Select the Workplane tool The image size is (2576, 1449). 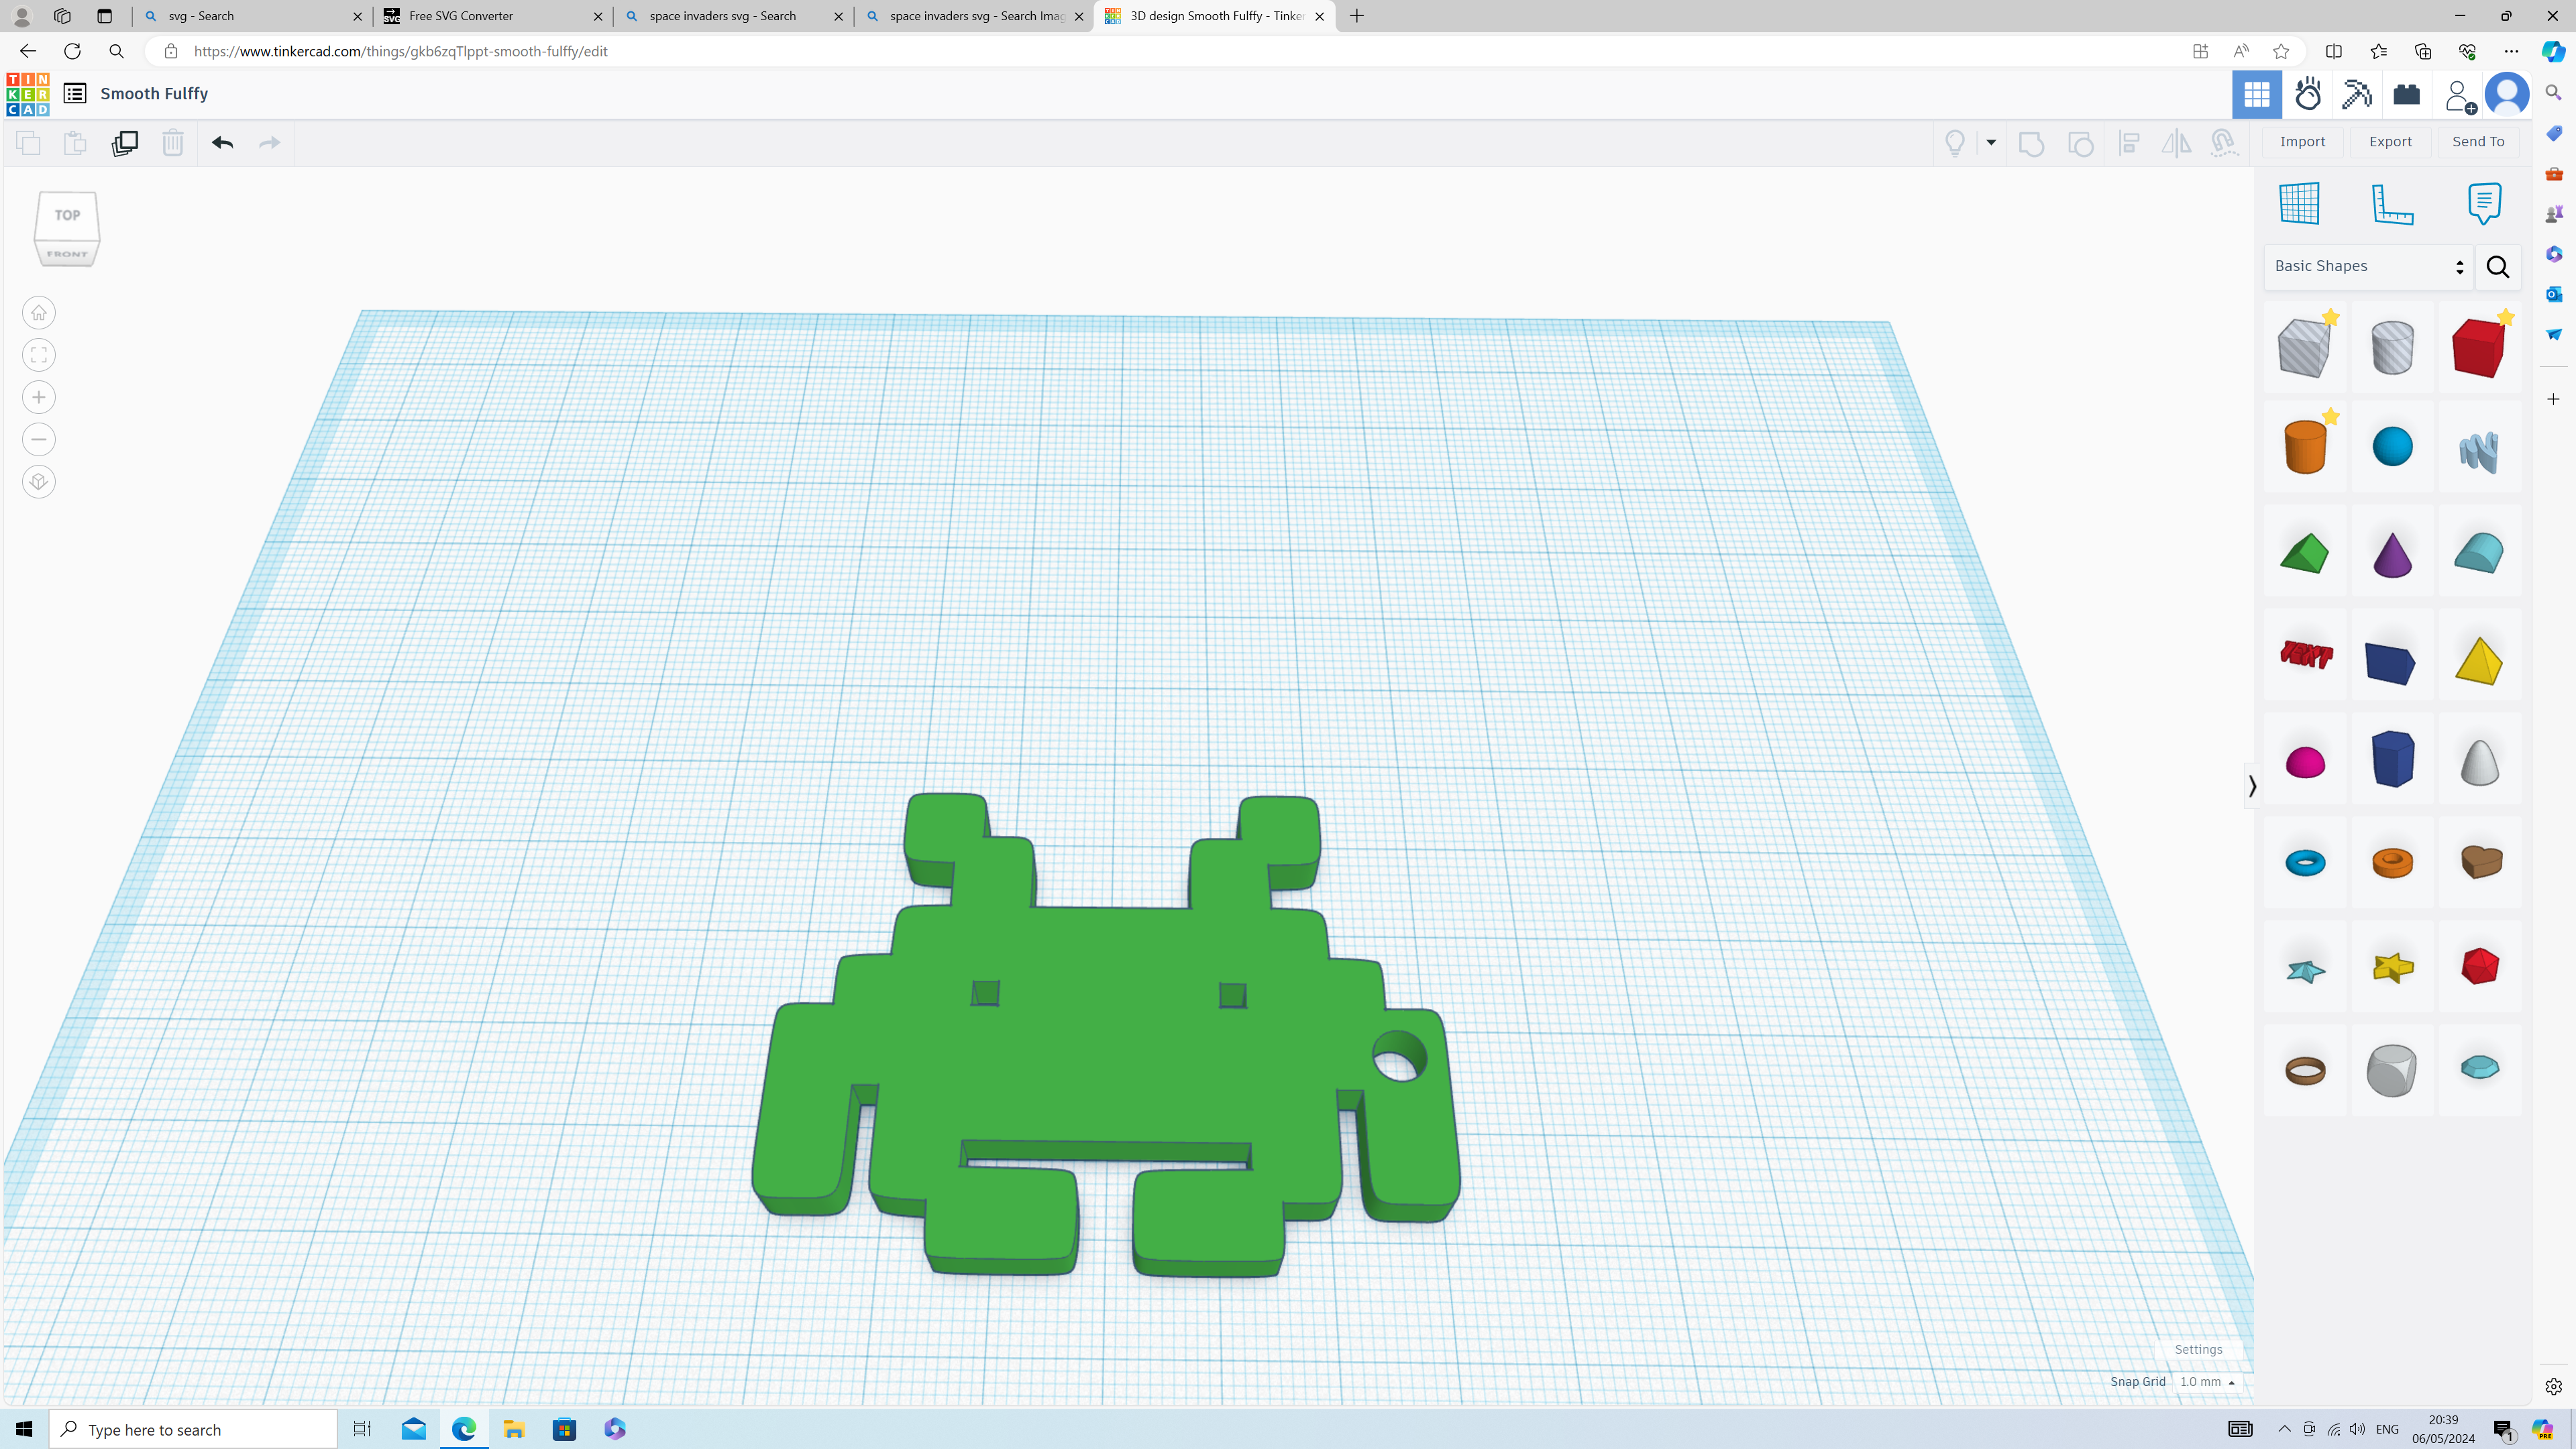(x=2299, y=203)
